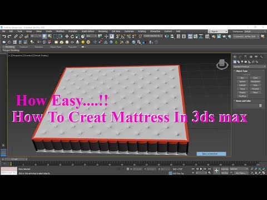Toggle the 3D Snaps icon
267x200 pixels.
point(117,37)
